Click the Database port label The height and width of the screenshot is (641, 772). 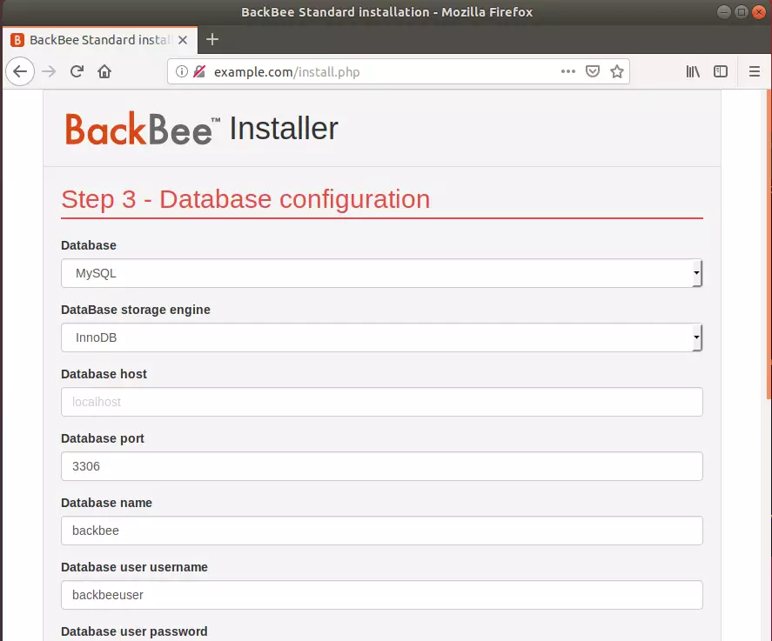tap(103, 438)
